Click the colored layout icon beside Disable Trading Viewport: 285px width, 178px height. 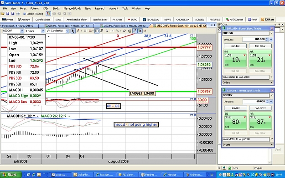(48, 14)
